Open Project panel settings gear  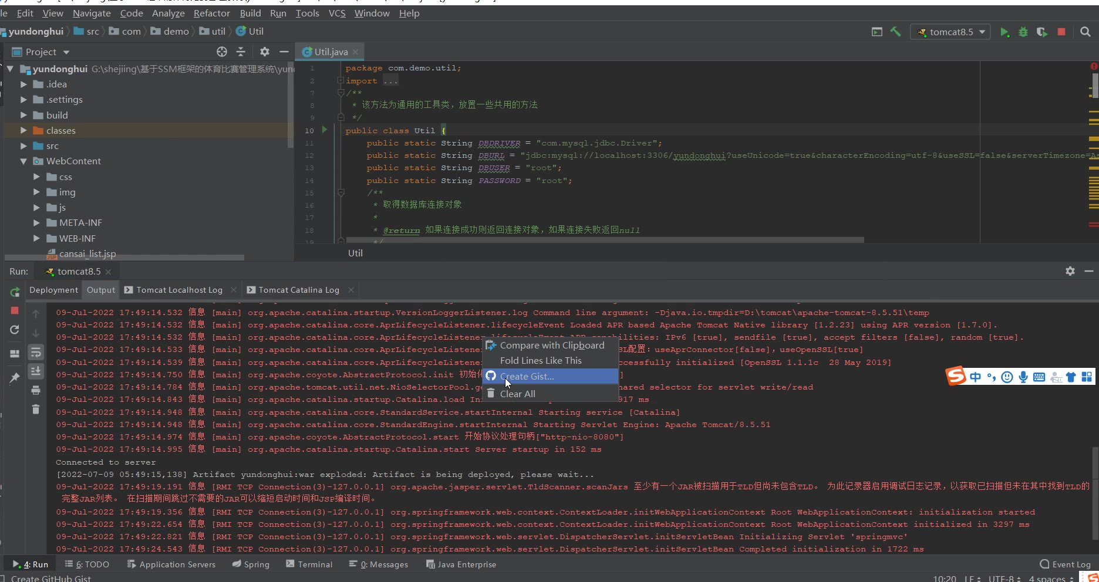[265, 52]
